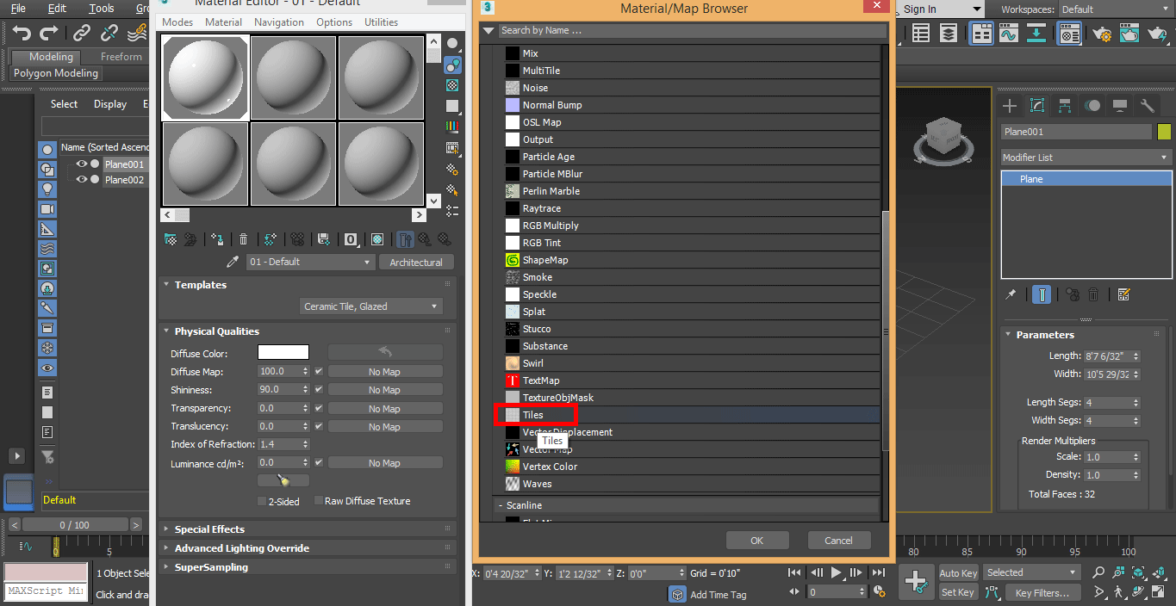Toggle the Backlight icon in Material Editor
Screen dimensions: 1176x606
tap(452, 65)
